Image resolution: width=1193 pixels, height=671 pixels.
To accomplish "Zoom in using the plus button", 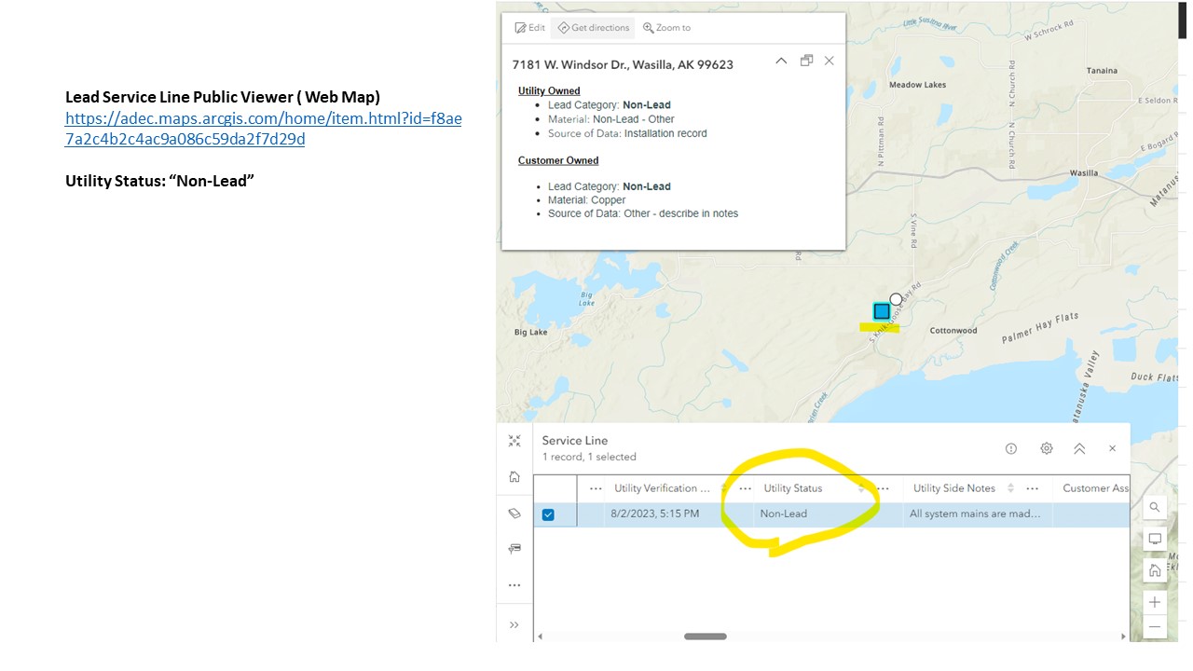I will tap(1155, 601).
